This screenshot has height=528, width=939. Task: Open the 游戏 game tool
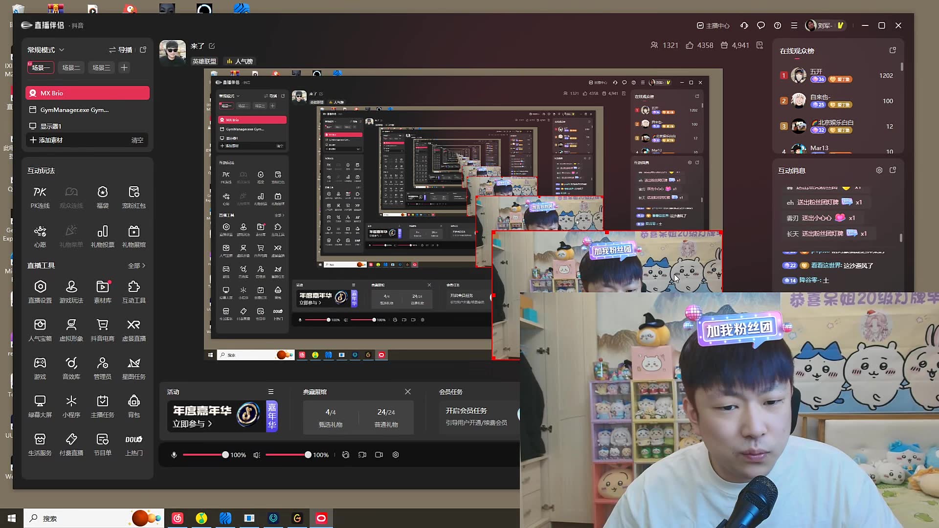click(x=40, y=369)
